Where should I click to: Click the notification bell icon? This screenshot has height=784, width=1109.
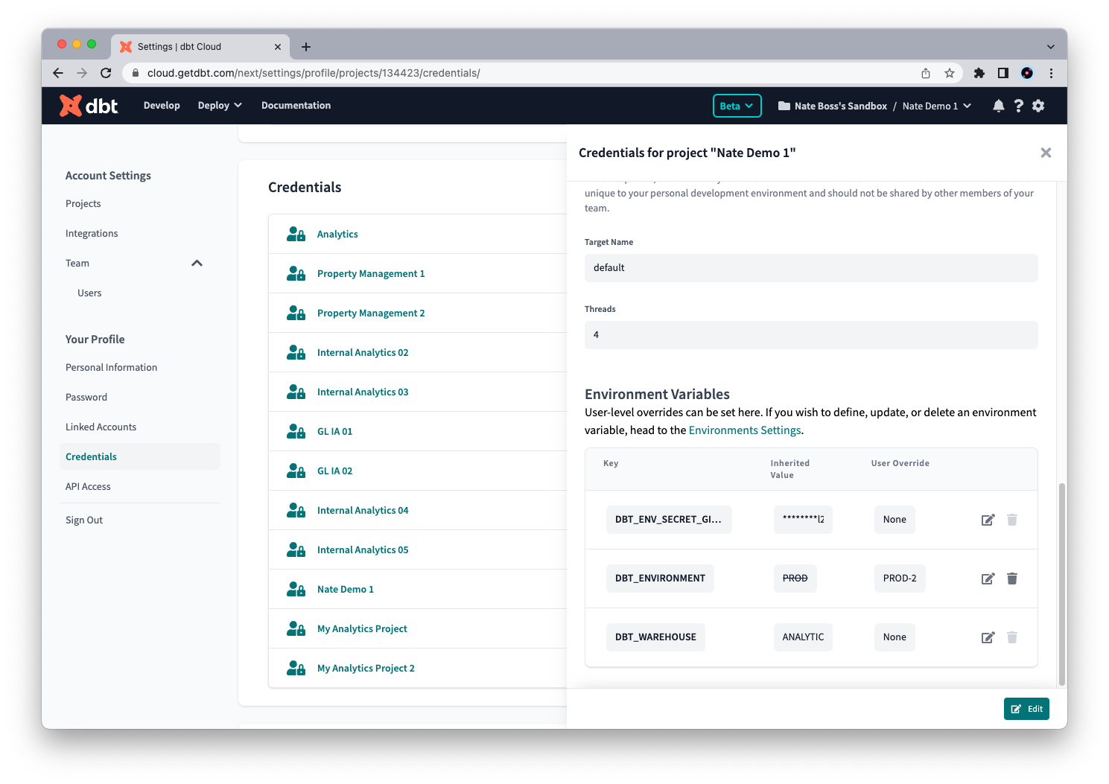998,106
